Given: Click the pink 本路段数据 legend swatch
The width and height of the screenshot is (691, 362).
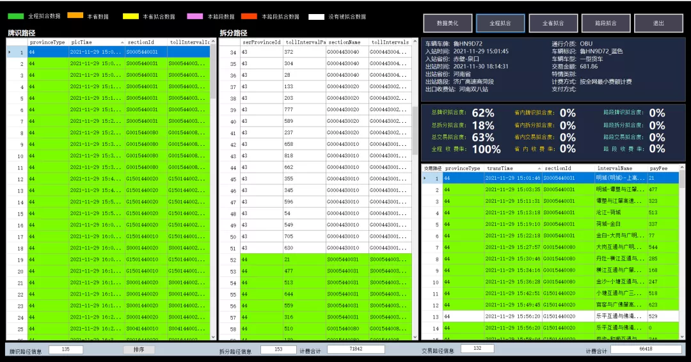Looking at the screenshot, I should click(195, 16).
